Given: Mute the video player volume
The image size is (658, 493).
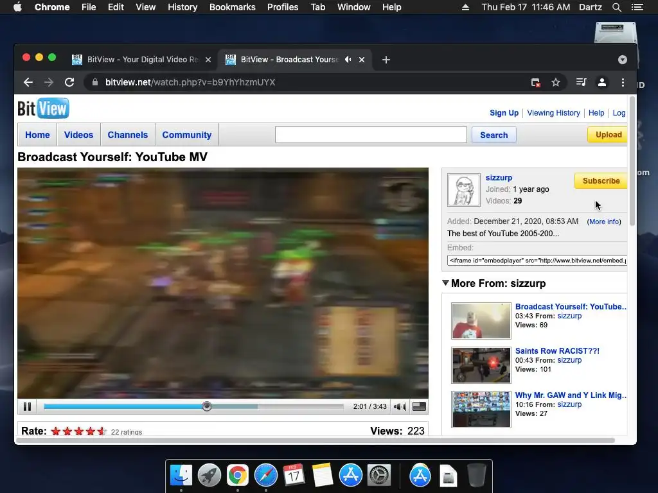Looking at the screenshot, I should 400,406.
